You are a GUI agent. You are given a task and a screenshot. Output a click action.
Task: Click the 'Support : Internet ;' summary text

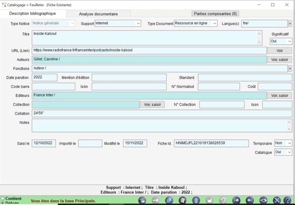[124, 187]
